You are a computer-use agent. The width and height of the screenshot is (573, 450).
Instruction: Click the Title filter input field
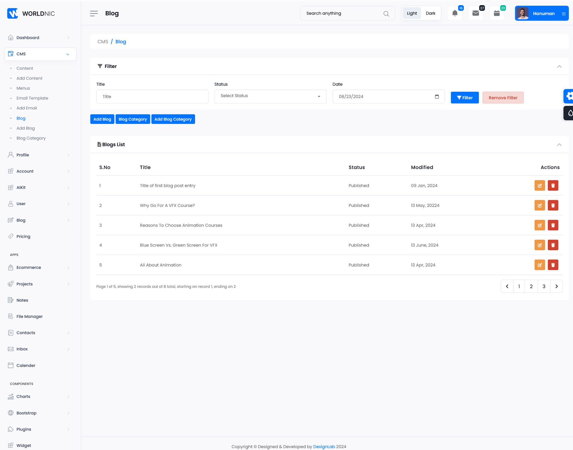(152, 97)
